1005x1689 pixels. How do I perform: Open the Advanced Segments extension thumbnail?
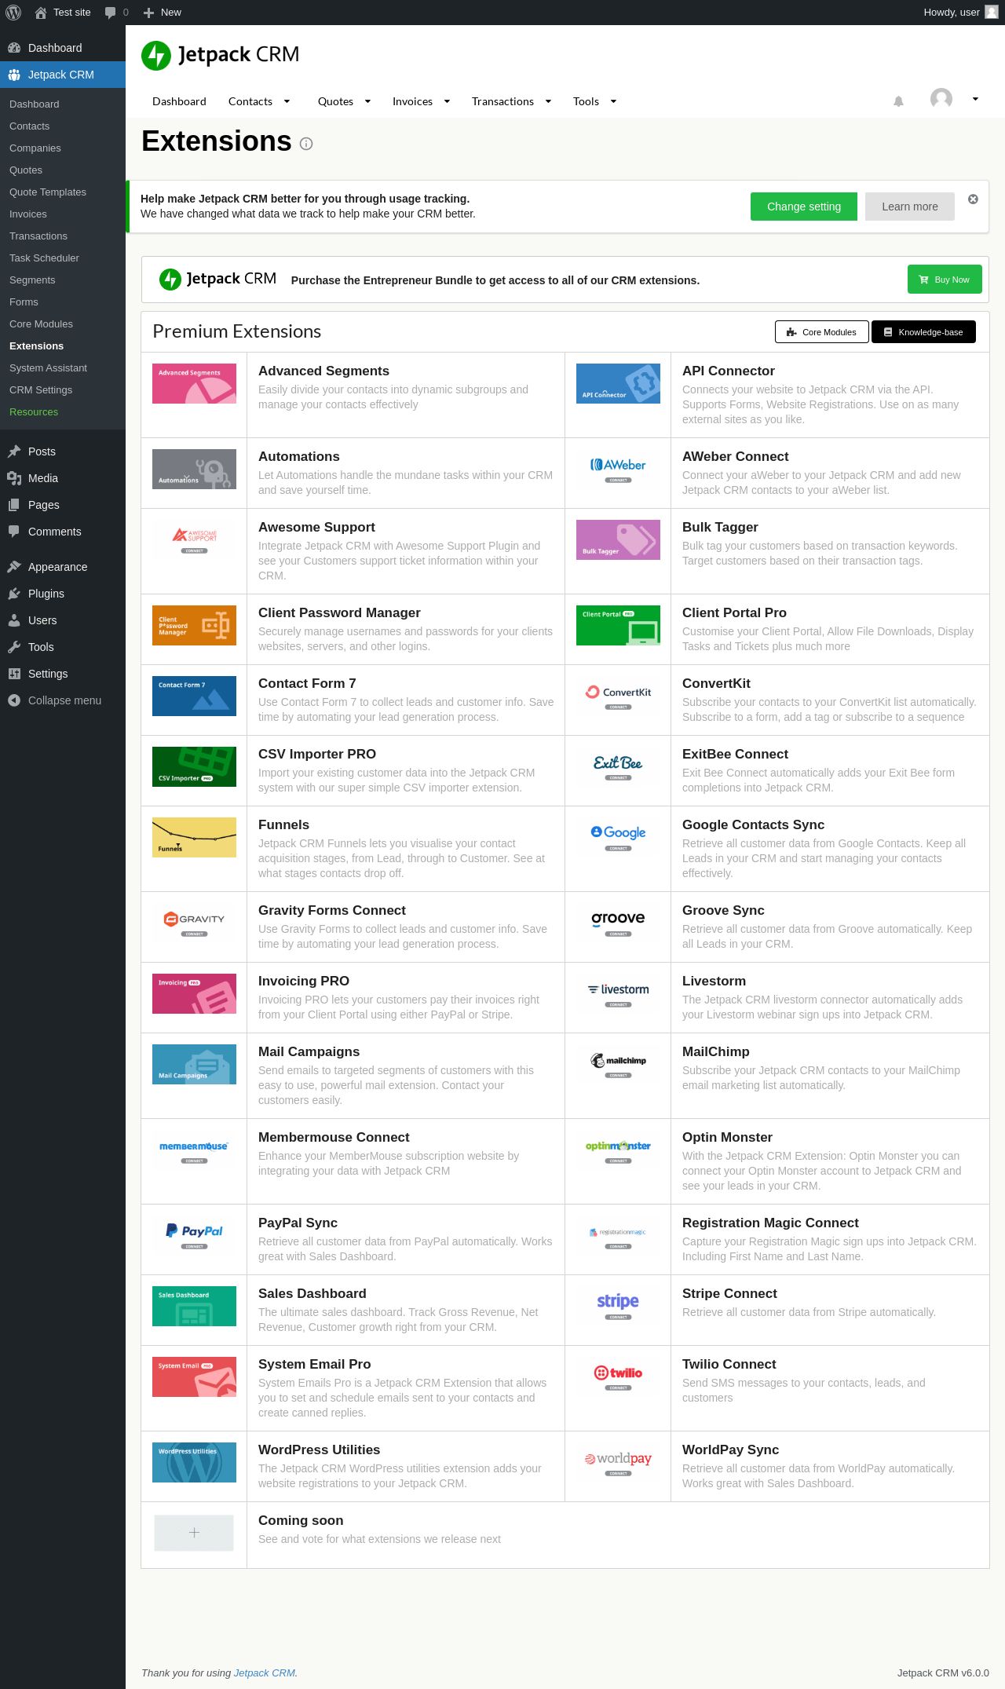[194, 383]
